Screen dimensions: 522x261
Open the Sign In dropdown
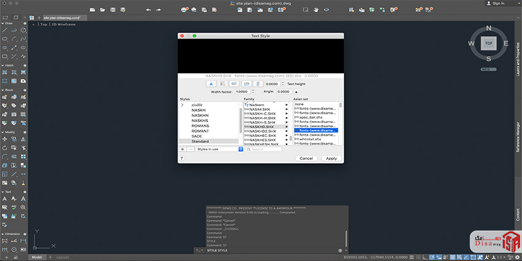pyautogui.click(x=498, y=4)
